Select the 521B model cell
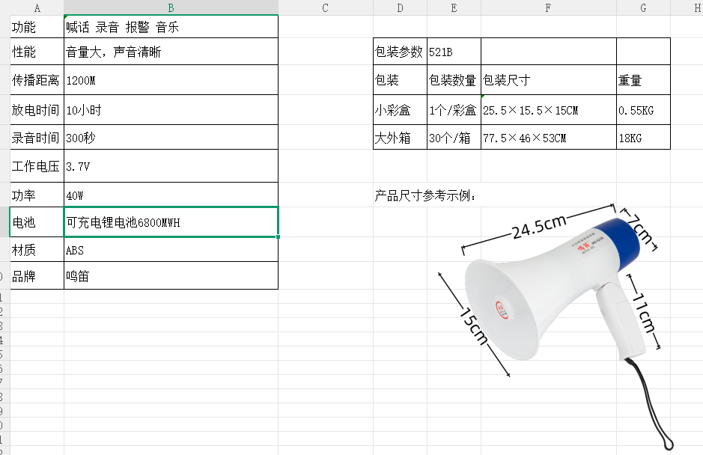This screenshot has height=455, width=703. 454,52
